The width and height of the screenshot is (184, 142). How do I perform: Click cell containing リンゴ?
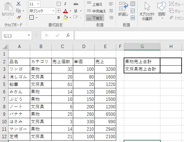[x=19, y=69]
